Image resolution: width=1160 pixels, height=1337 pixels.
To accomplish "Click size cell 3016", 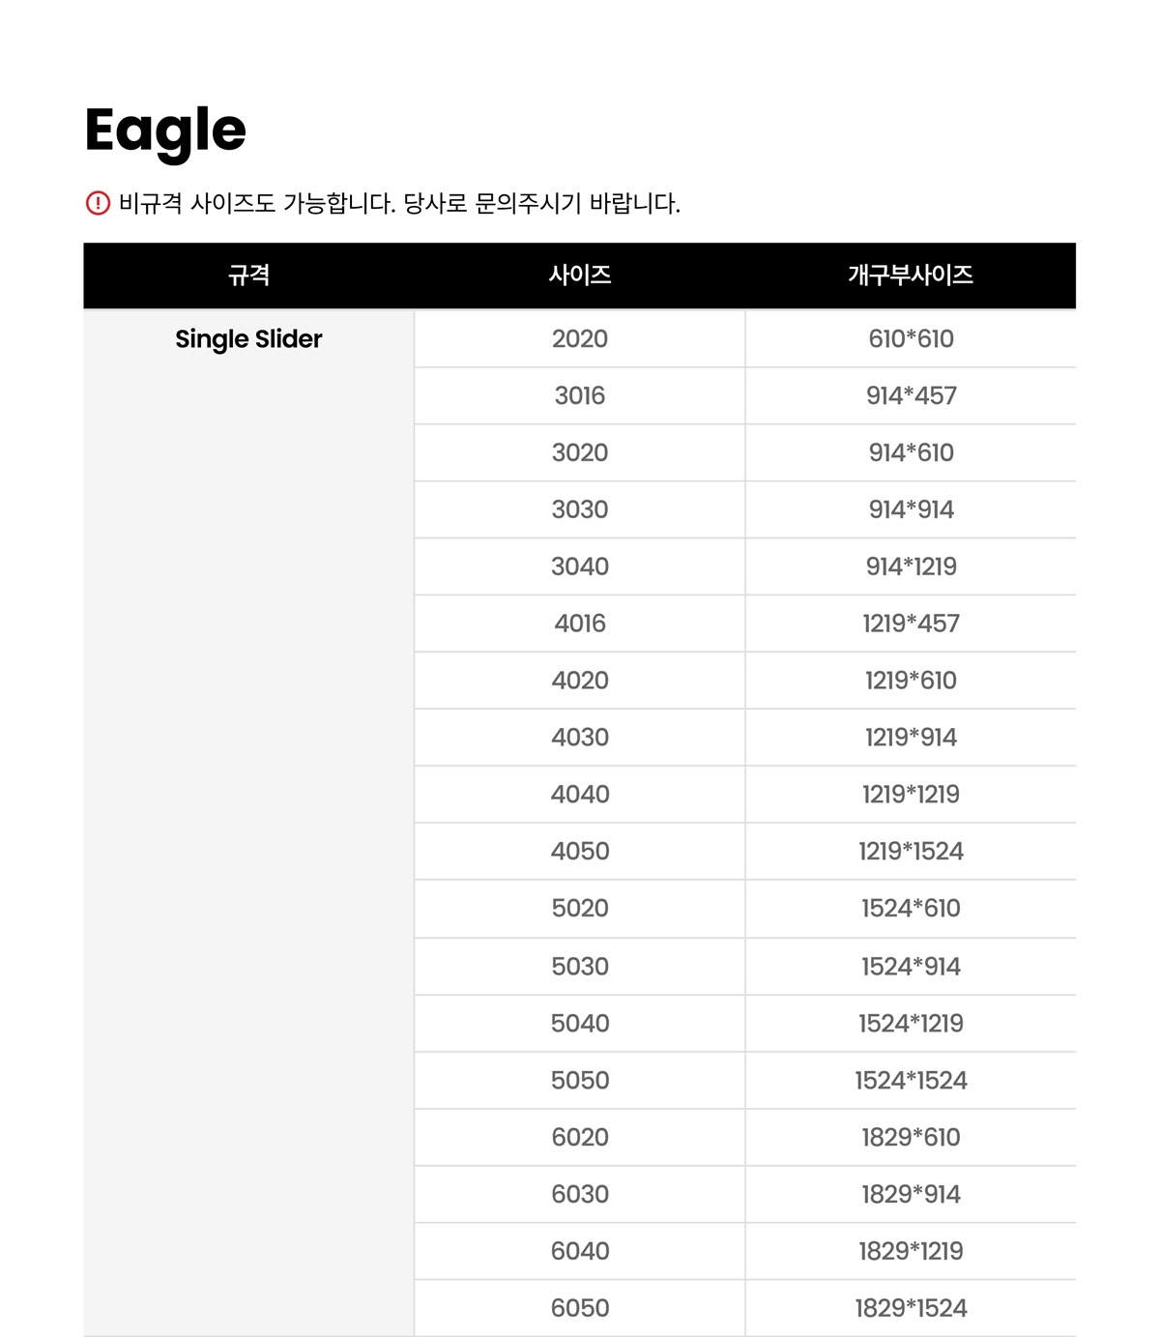I will click(580, 395).
